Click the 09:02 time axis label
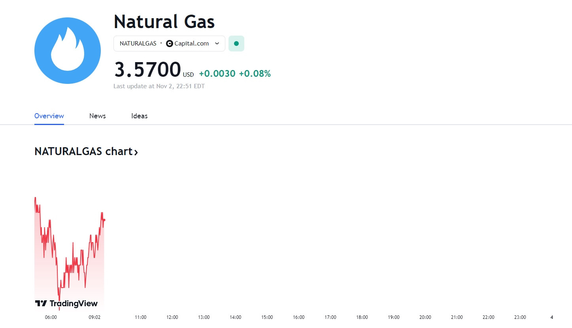The width and height of the screenshot is (572, 328). (x=94, y=317)
